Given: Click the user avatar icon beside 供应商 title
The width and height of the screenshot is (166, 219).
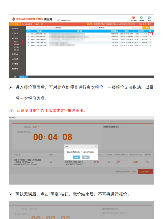Looking at the screenshot, I should pyautogui.click(x=59, y=21).
